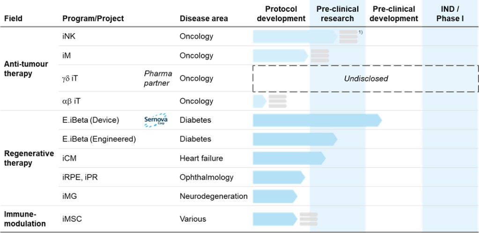Select the E.iBeta (Device) diabetes progress bar
Image resolution: width=479 pixels, height=233 pixels.
coord(317,120)
